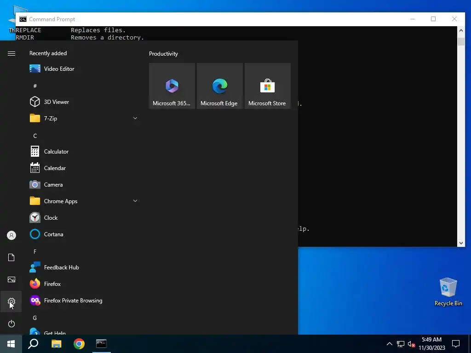Click the Power button in Start menu
The height and width of the screenshot is (353, 471).
(x=11, y=324)
